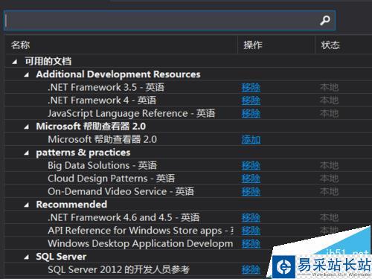The height and width of the screenshot is (279, 372).
Task: Remove SQL Server 2012 developer reference
Action: point(251,270)
